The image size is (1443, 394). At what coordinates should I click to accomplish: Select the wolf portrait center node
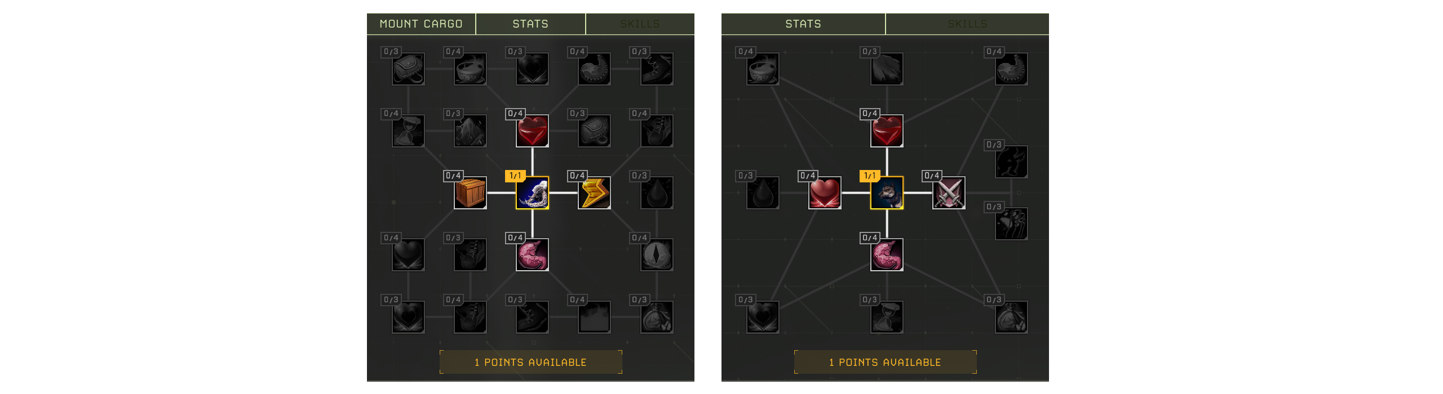(x=887, y=193)
